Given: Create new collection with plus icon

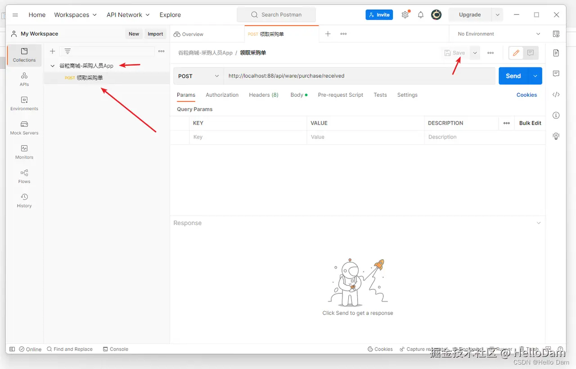Looking at the screenshot, I should (x=52, y=51).
